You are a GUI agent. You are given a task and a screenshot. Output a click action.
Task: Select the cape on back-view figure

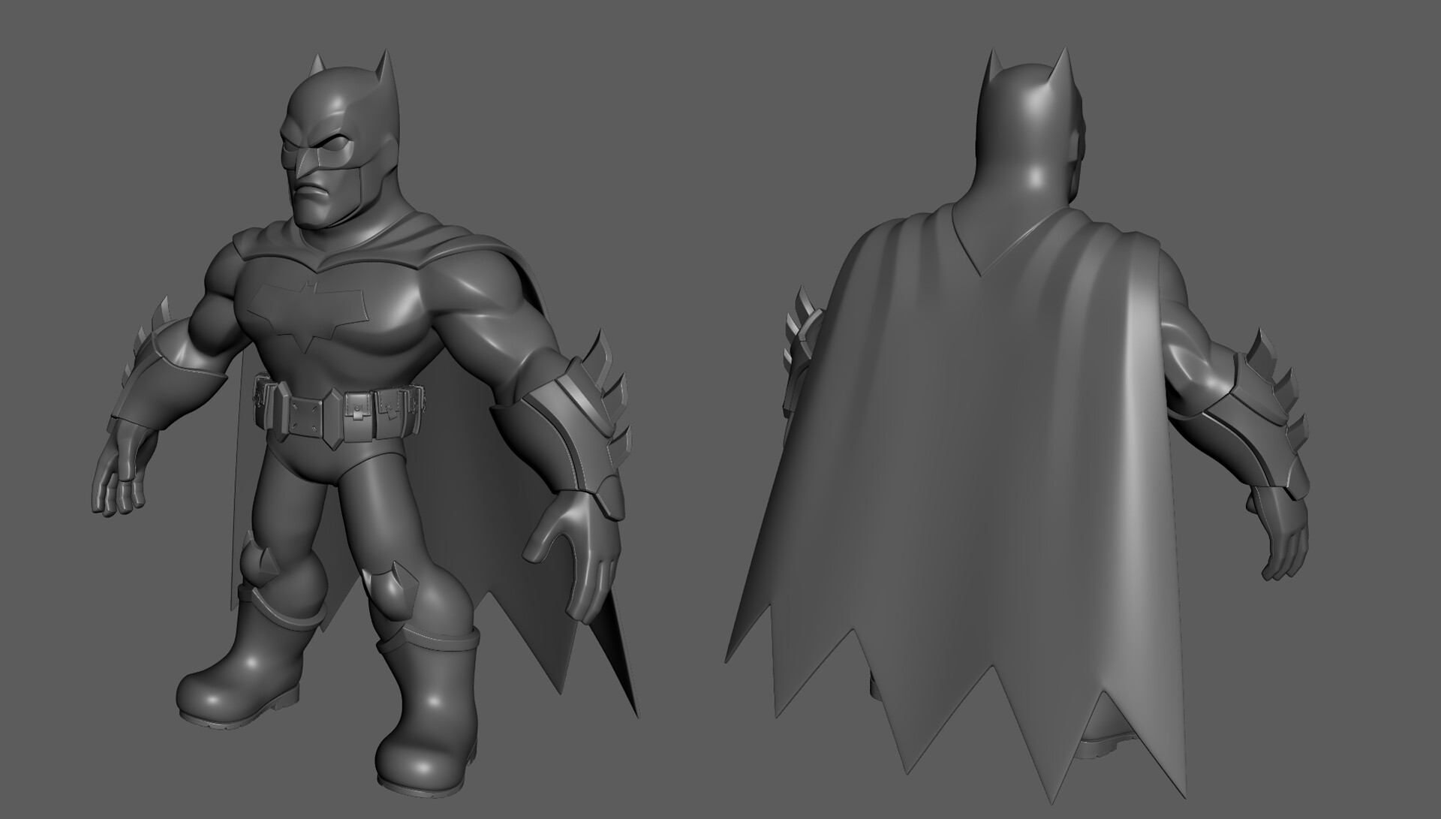point(976,450)
